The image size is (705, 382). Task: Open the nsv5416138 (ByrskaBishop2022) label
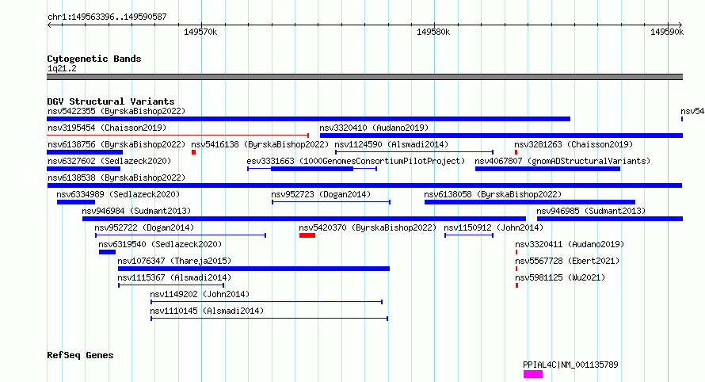click(261, 144)
